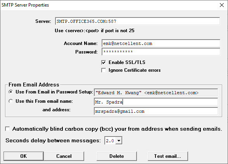Click the Enable SSL/TLS label text
The height and width of the screenshot is (164, 228).
click(x=127, y=62)
